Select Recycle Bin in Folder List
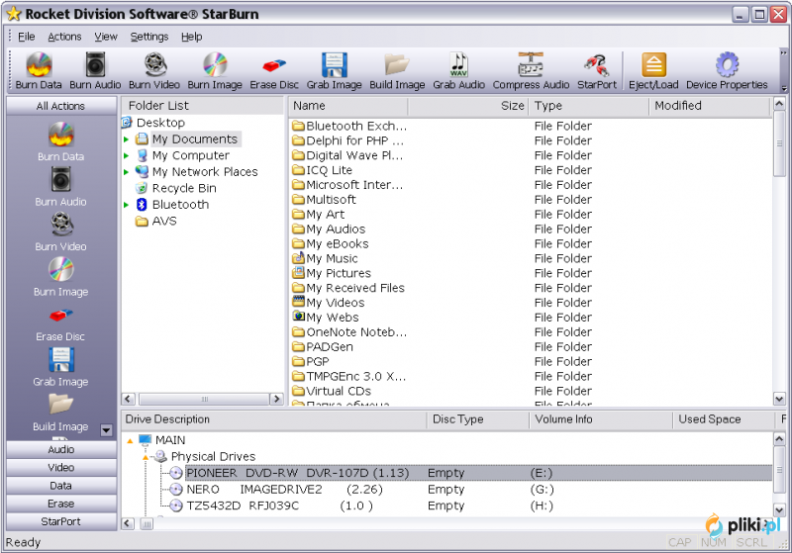 (x=184, y=188)
